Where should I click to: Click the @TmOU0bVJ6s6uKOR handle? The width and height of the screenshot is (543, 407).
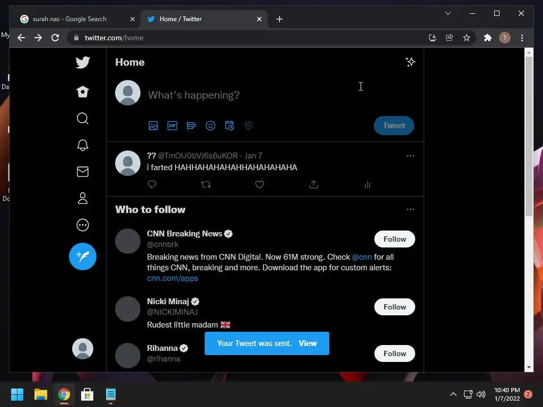pos(198,156)
